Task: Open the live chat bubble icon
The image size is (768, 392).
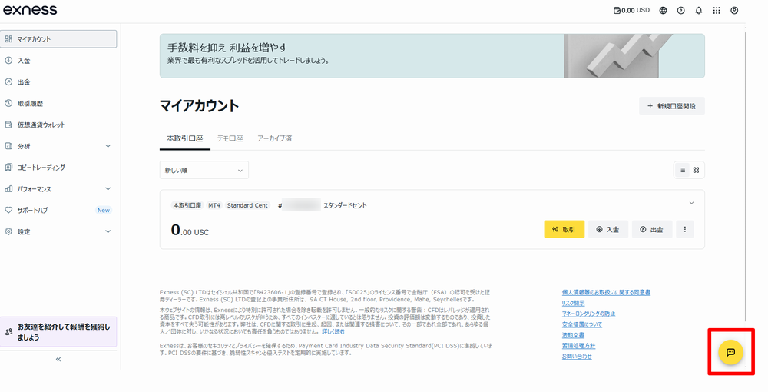Action: (730, 352)
